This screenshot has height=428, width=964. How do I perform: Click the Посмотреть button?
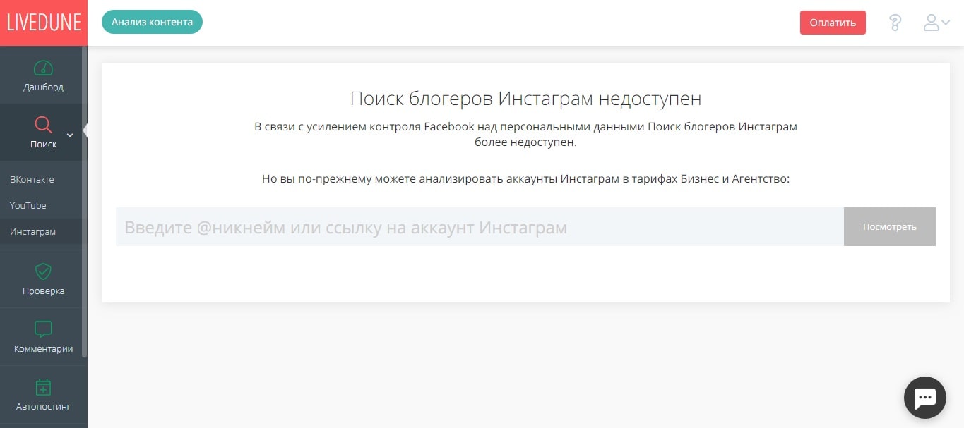(889, 226)
